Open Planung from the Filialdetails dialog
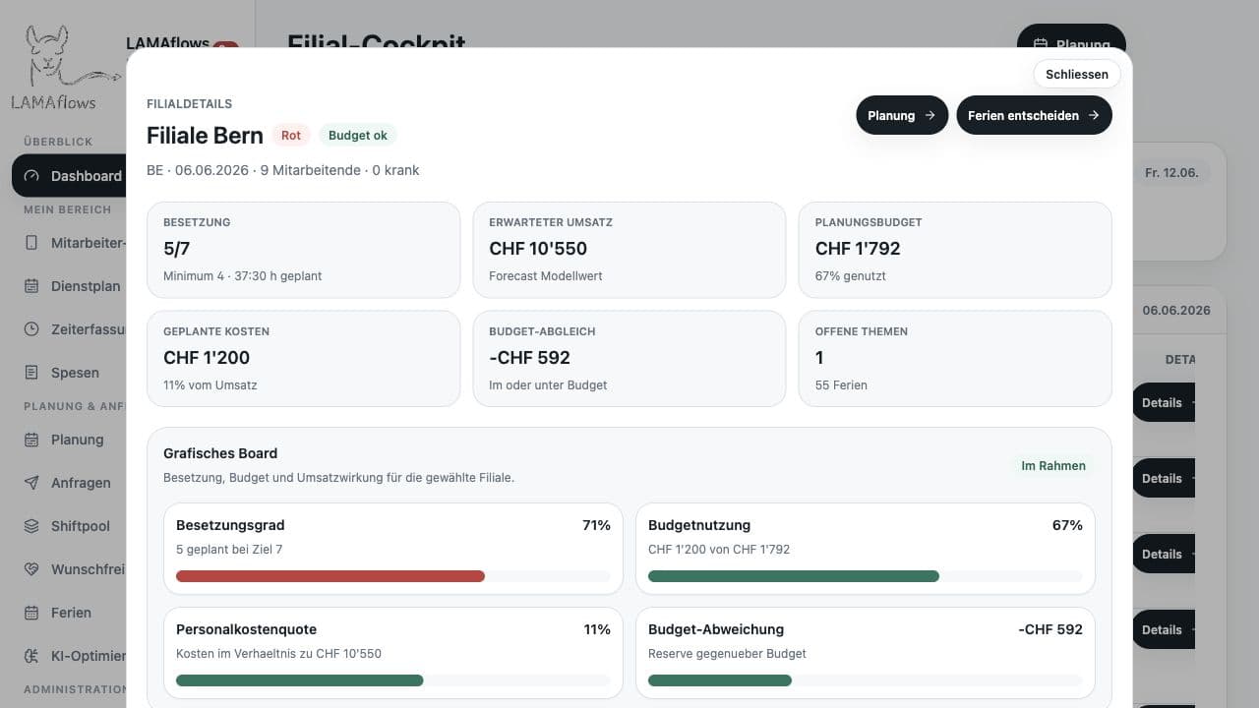This screenshot has width=1259, height=708. click(902, 115)
